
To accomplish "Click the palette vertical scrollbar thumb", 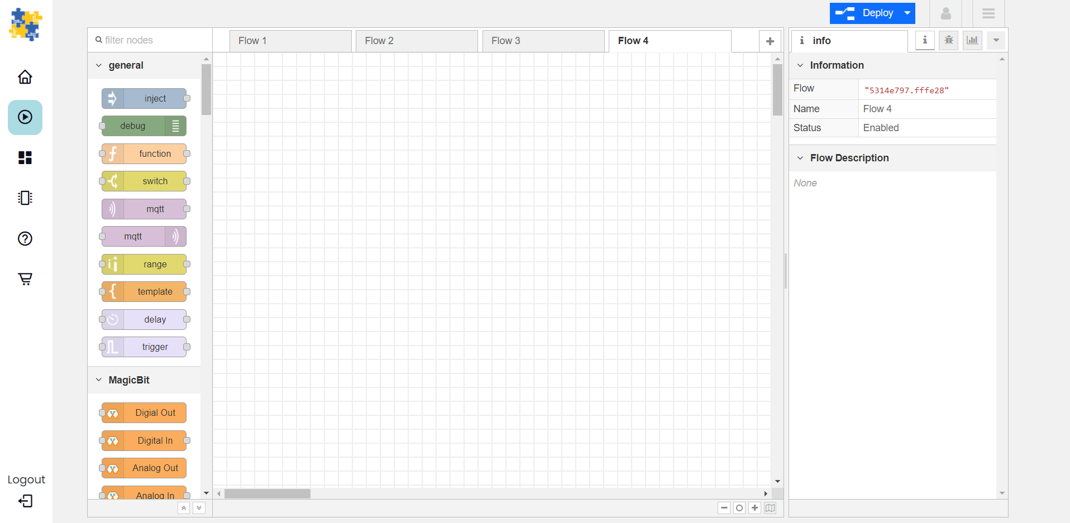I will point(206,89).
